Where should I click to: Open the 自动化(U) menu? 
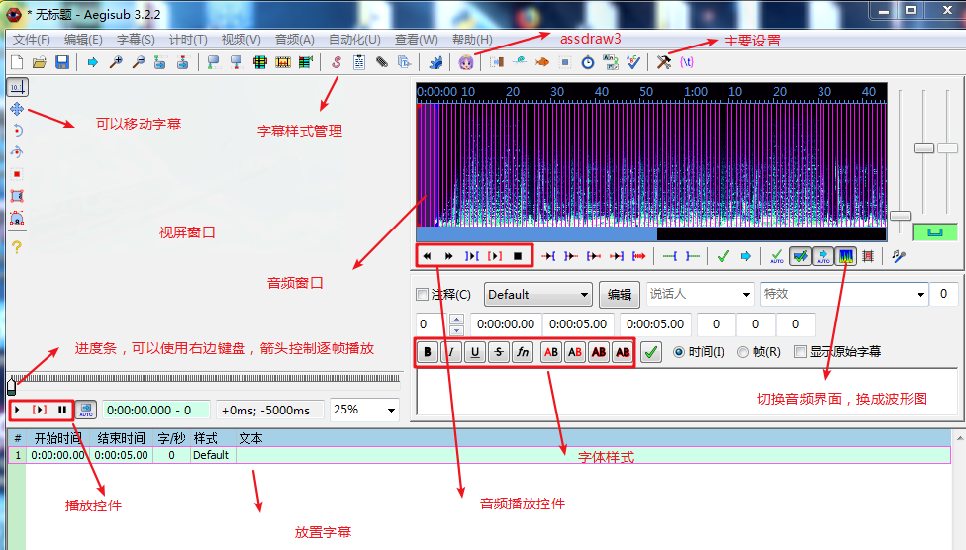(x=354, y=40)
